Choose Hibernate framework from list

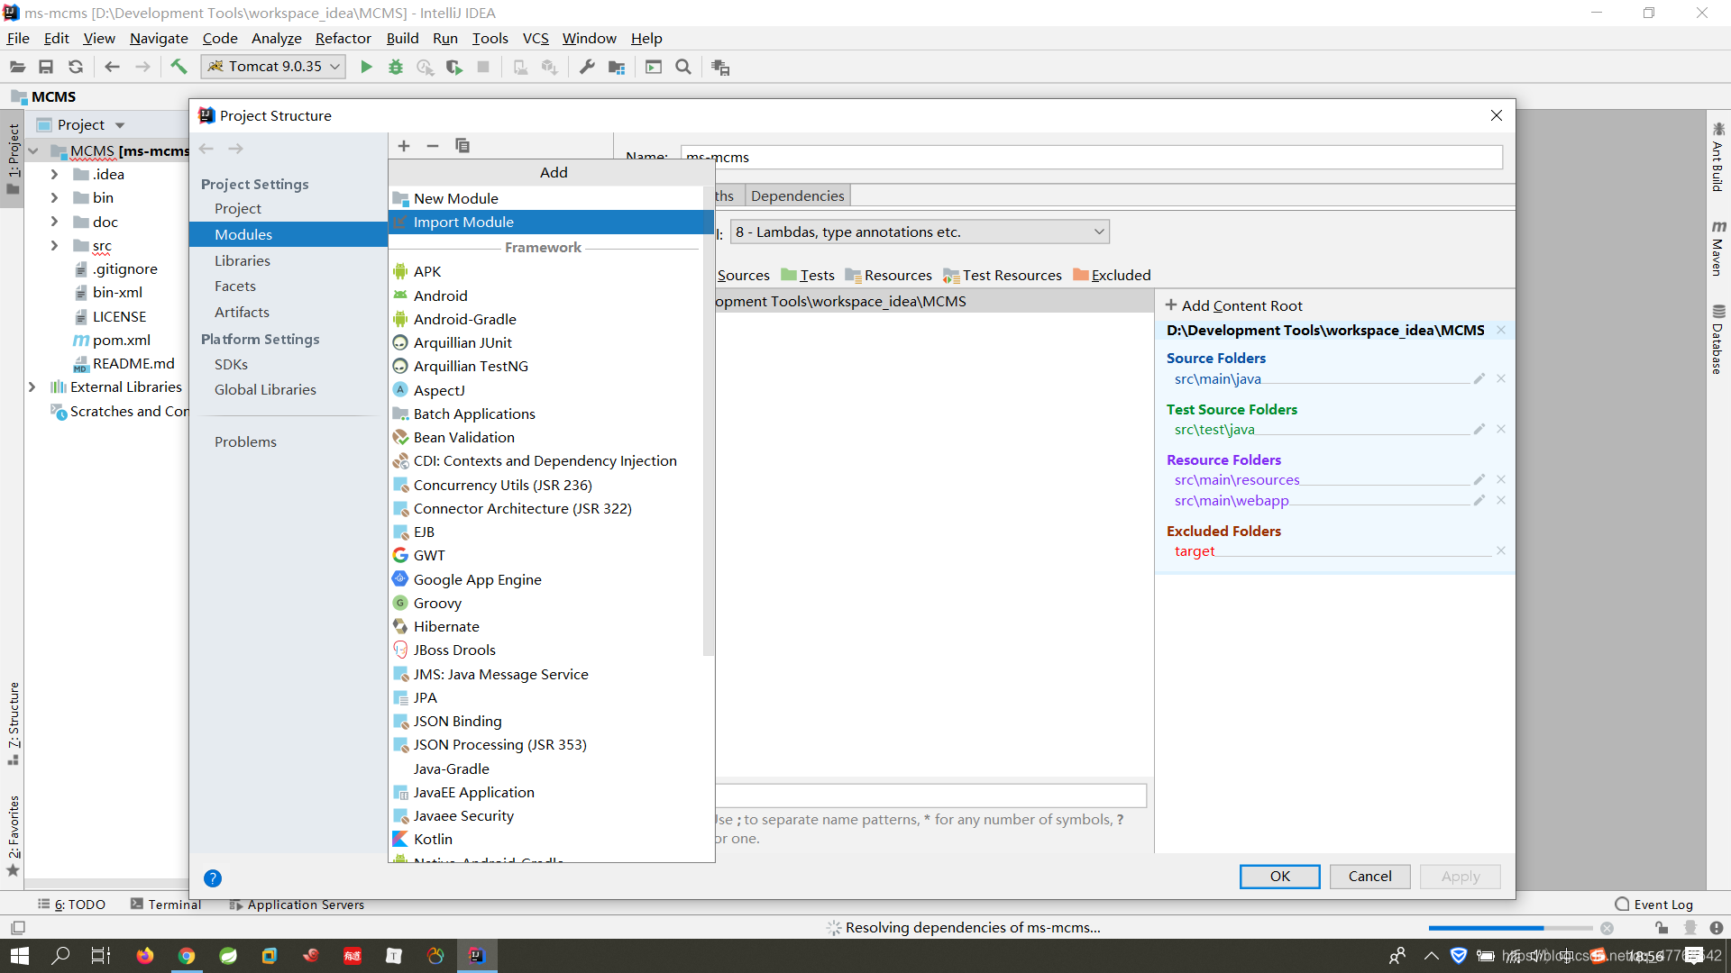[545, 626]
